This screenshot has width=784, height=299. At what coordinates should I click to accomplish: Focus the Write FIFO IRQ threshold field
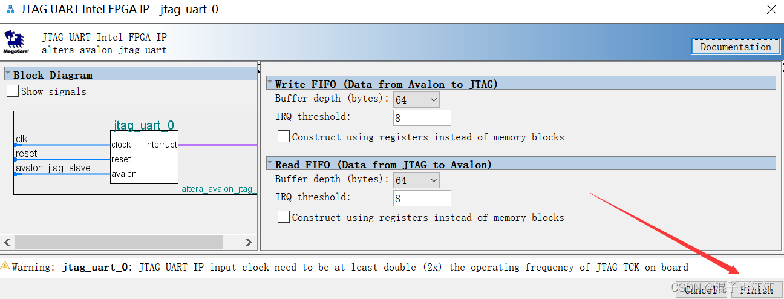coord(422,117)
